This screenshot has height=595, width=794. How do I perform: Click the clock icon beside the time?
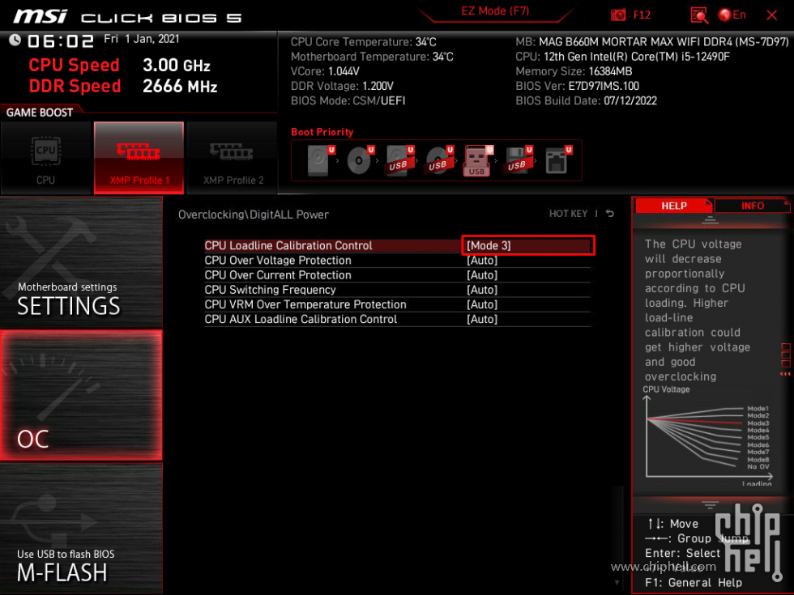click(x=15, y=40)
